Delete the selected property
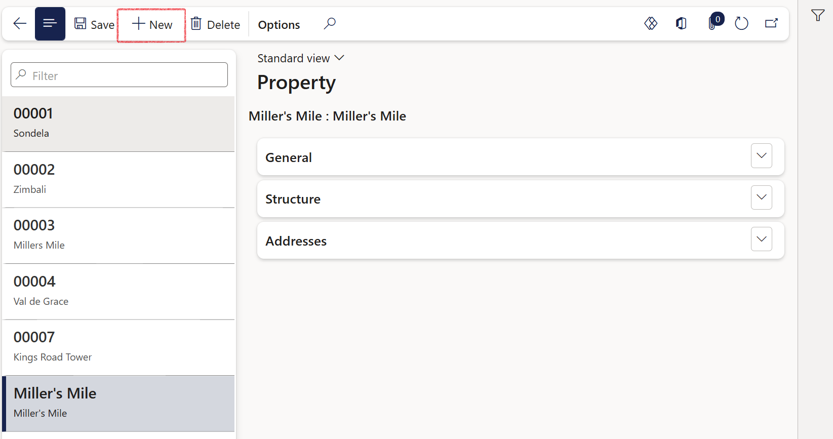 216,24
